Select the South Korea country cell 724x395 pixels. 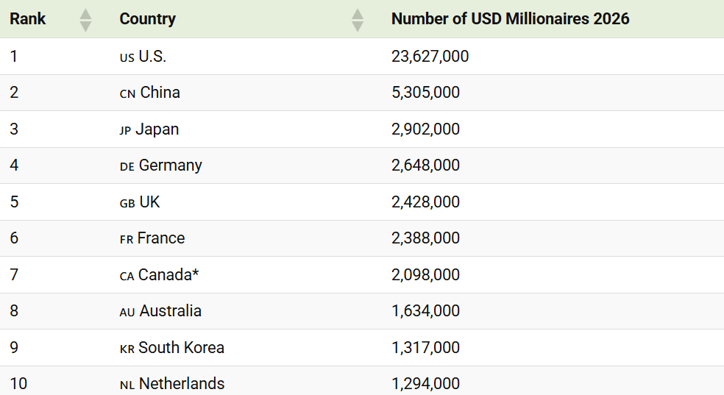pos(171,347)
